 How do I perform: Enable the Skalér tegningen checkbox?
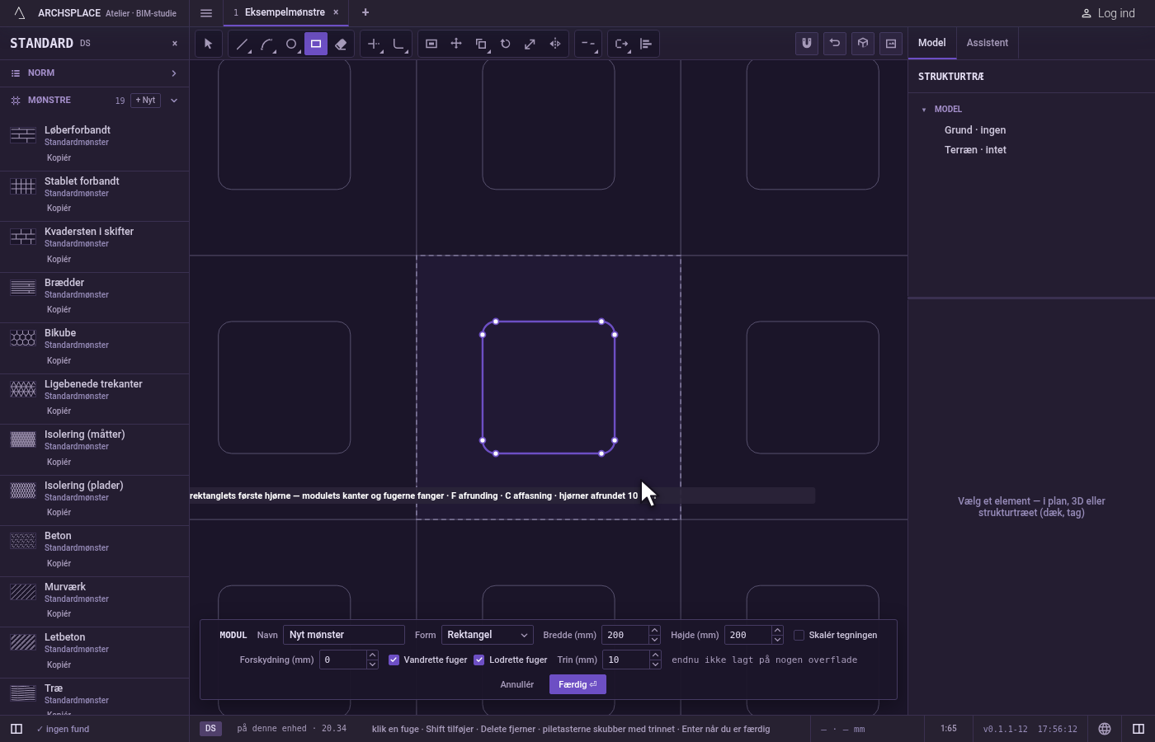click(799, 635)
